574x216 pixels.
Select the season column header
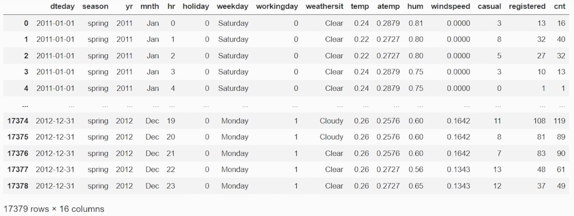[x=95, y=6]
